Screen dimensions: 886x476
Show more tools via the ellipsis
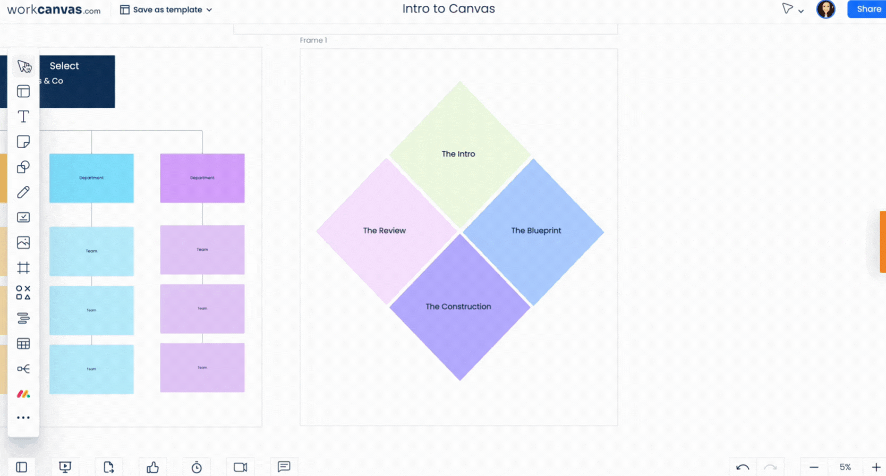[x=23, y=418]
